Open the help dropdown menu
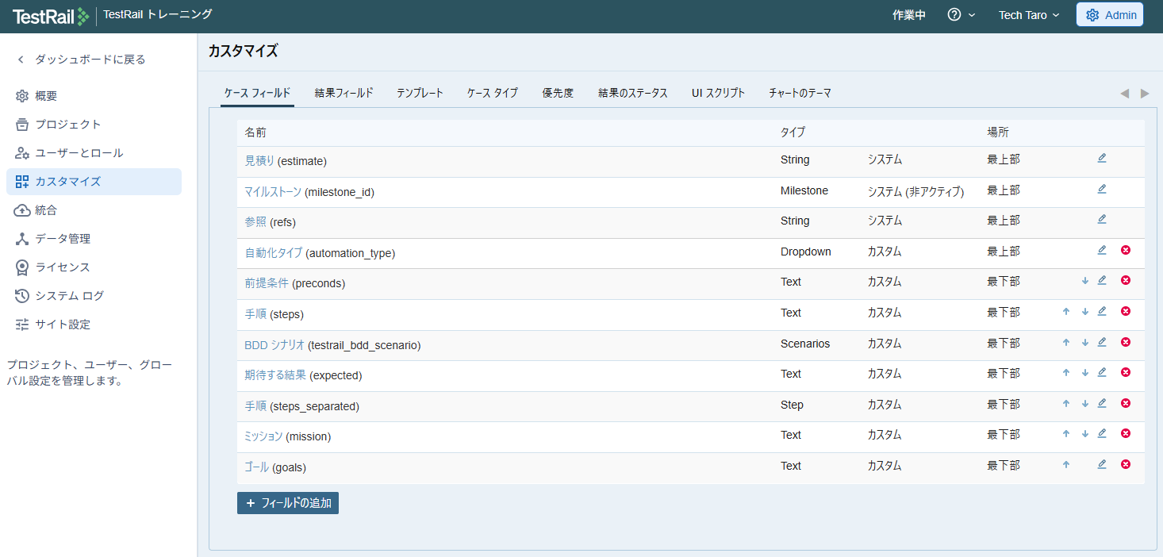 961,15
